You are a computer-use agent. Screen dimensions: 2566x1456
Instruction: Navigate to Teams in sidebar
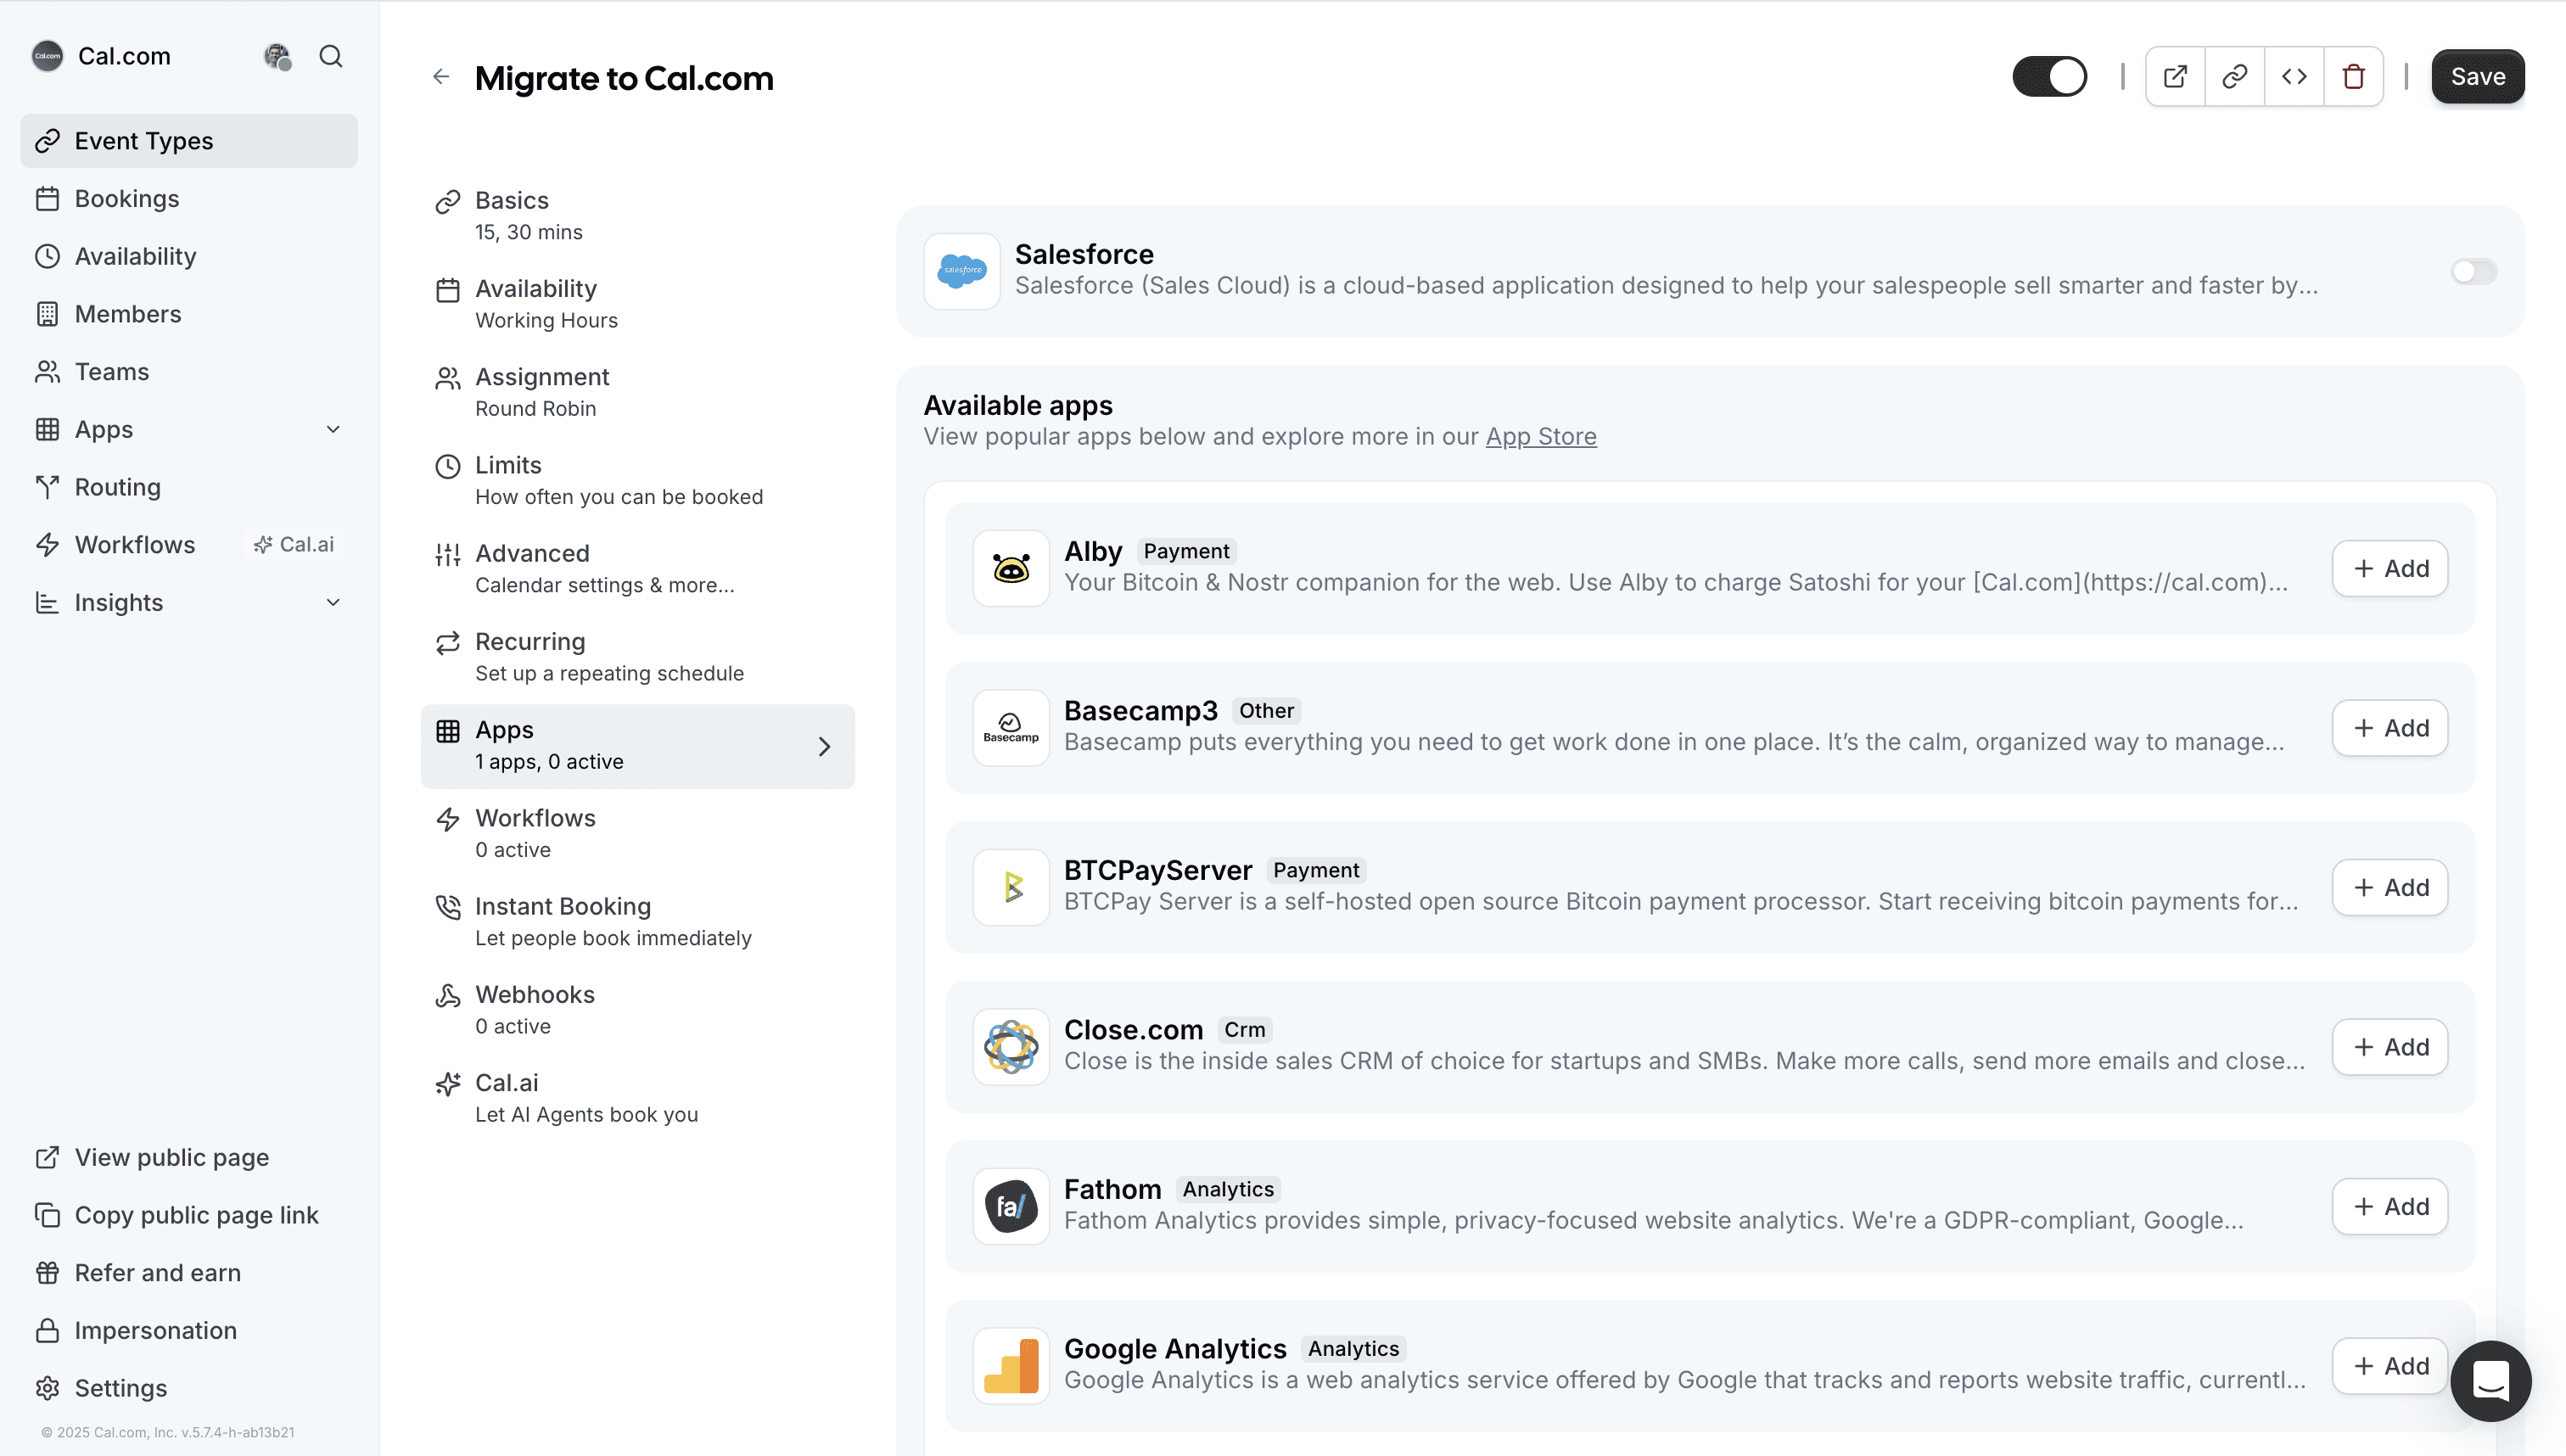click(189, 371)
